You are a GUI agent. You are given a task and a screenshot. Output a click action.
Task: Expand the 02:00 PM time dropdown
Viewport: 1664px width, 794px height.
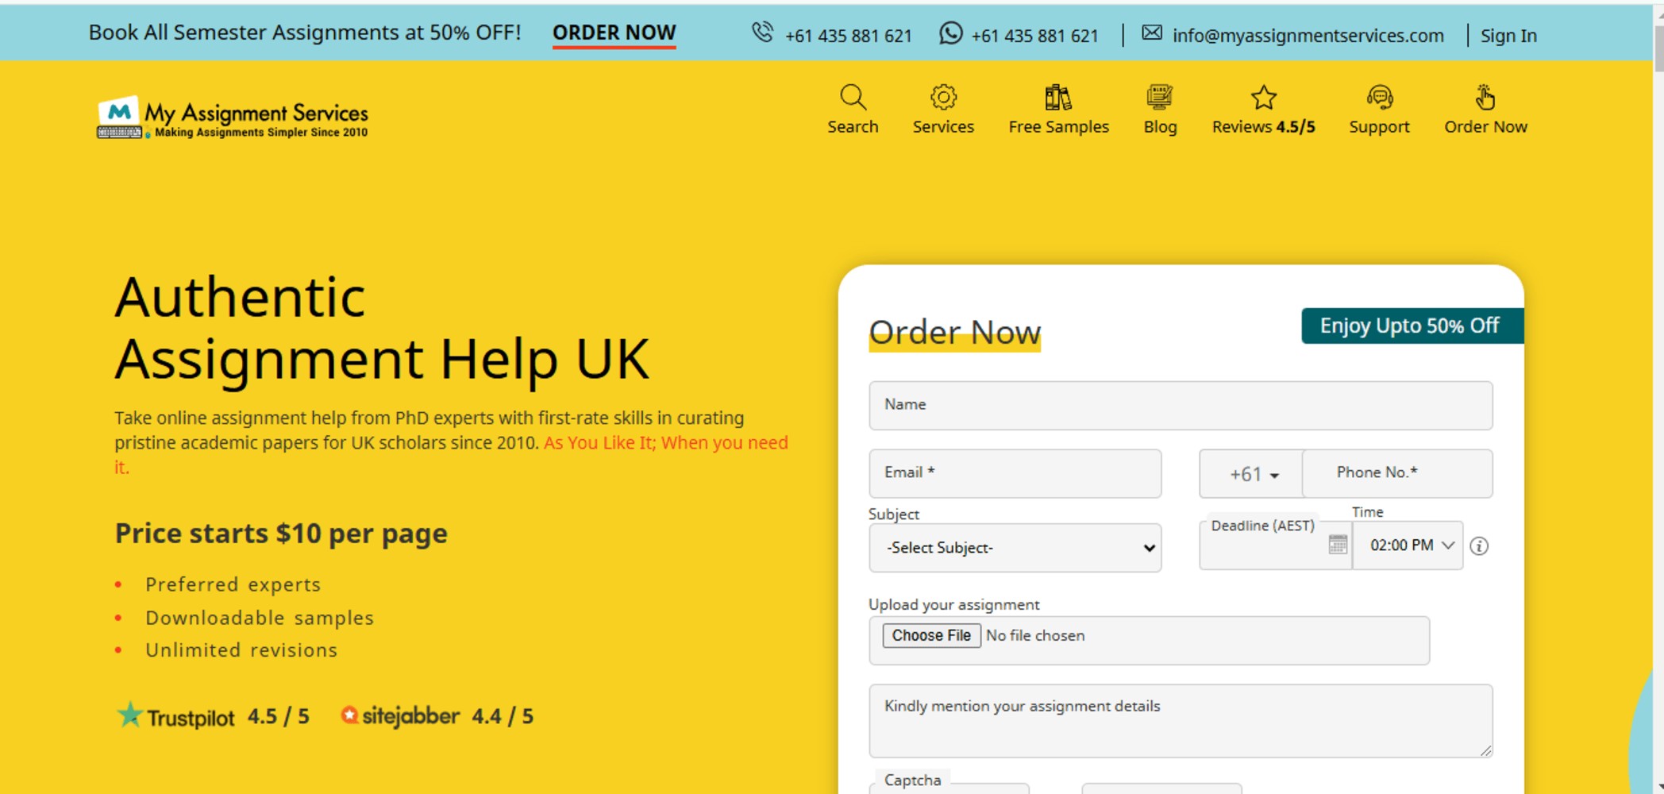(x=1410, y=545)
